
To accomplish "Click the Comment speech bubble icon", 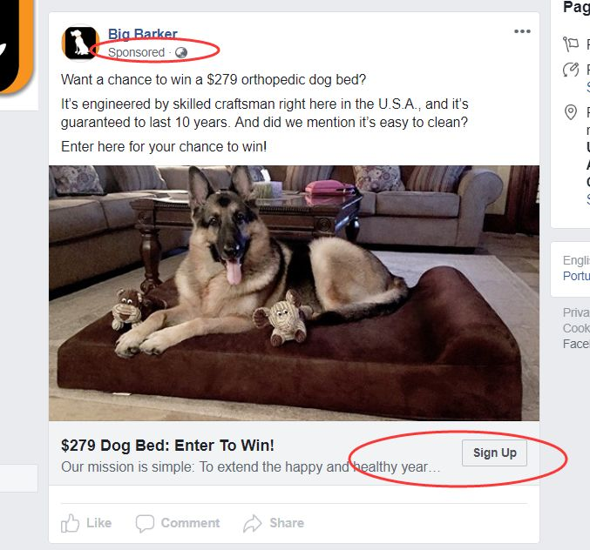I will [x=145, y=523].
